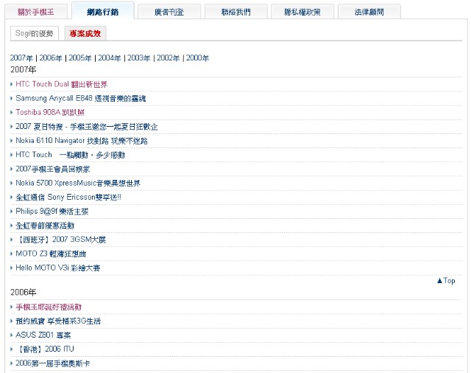Screen dimensions: 471x373
Task: Jump to the 2006年 year link
Action: (x=51, y=57)
